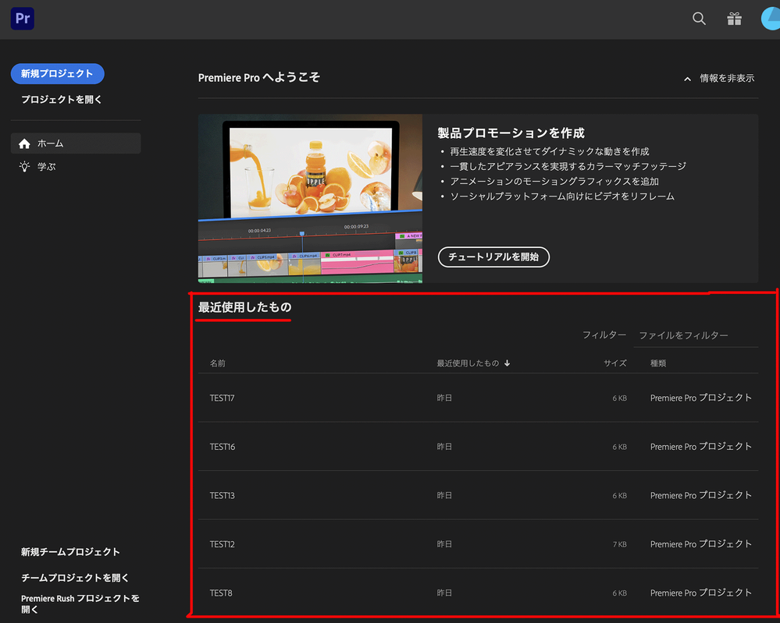Open the TEST13 project
Screen dimensions: 780x623
(478, 495)
